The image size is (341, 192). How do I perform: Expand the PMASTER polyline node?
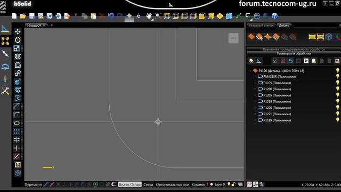coord(255,77)
